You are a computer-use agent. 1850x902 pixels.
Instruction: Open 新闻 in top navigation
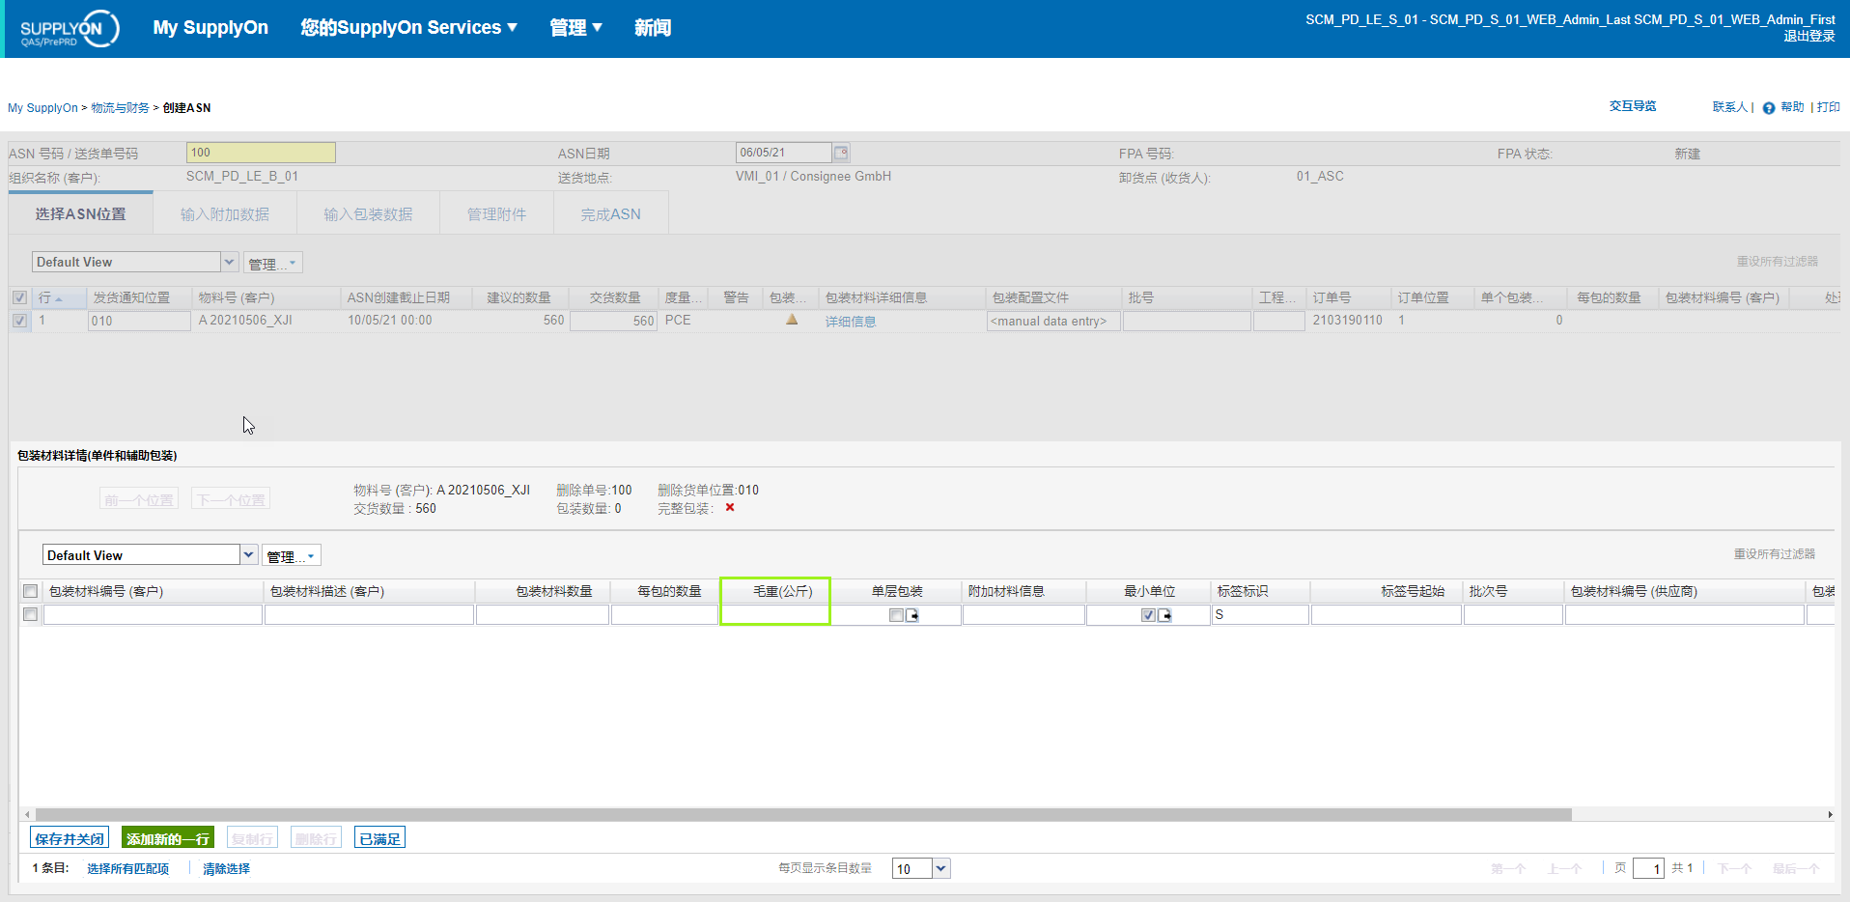[x=653, y=27]
